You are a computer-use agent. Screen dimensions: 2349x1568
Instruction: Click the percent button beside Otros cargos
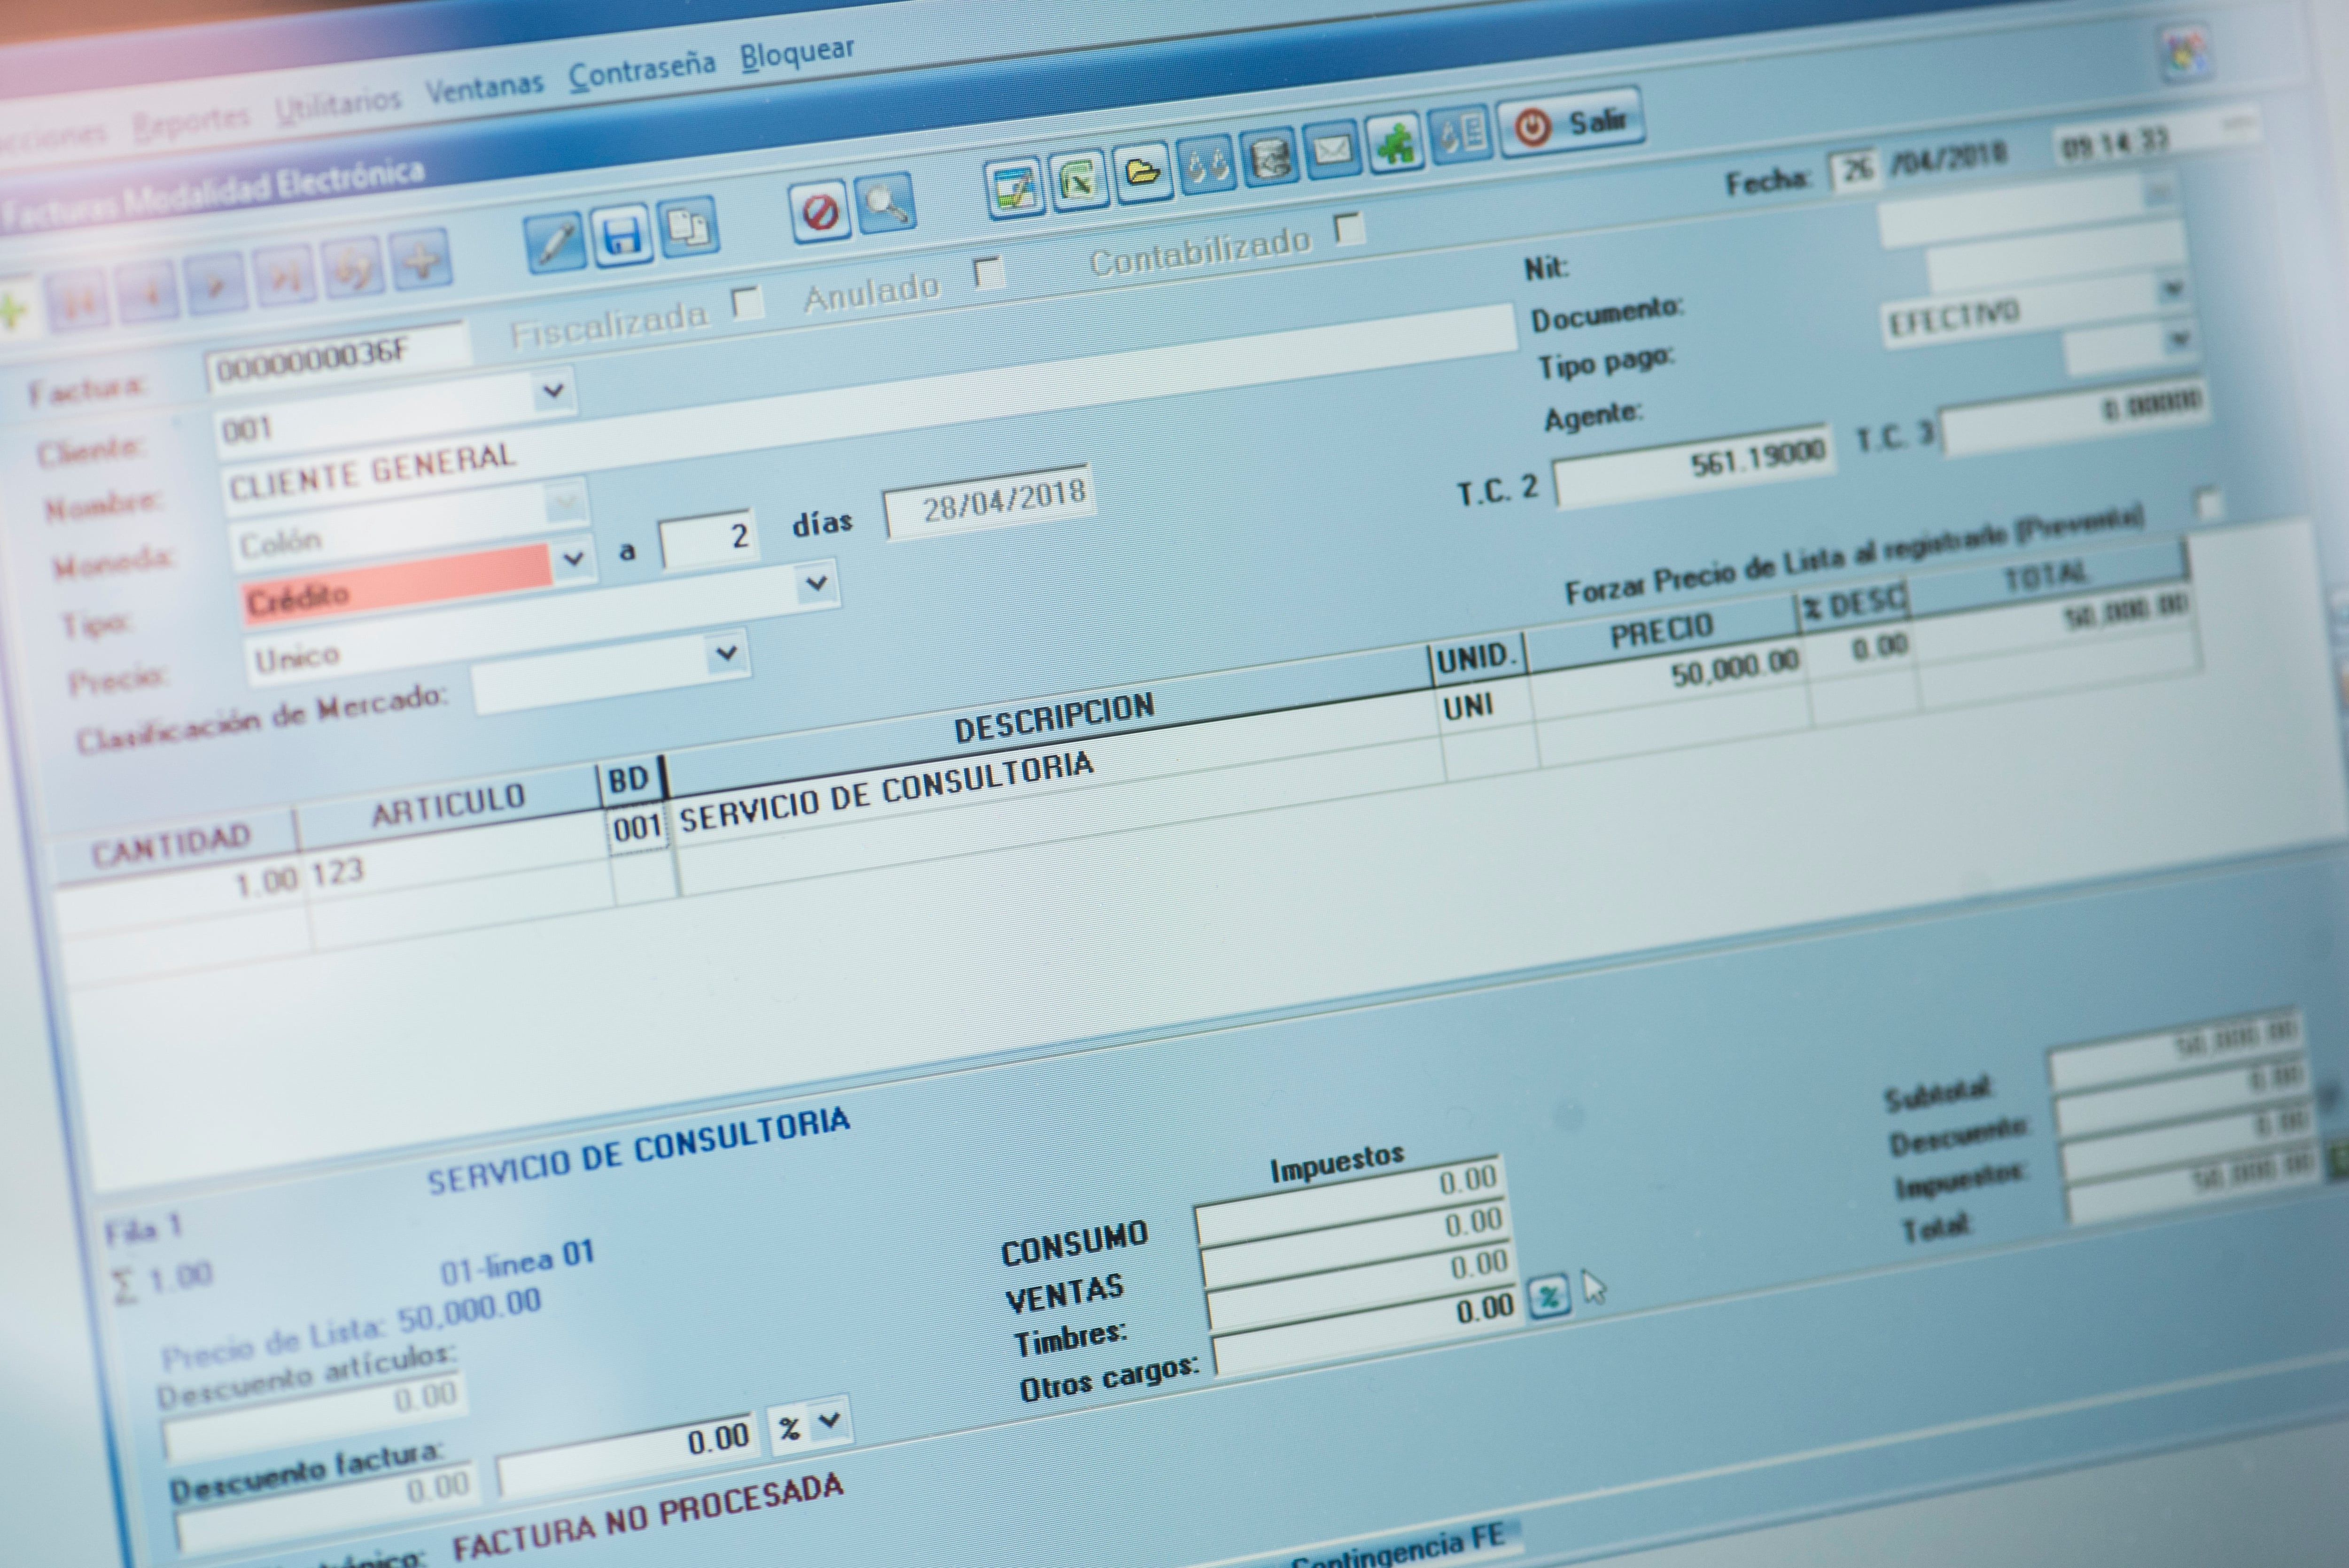point(1549,1297)
